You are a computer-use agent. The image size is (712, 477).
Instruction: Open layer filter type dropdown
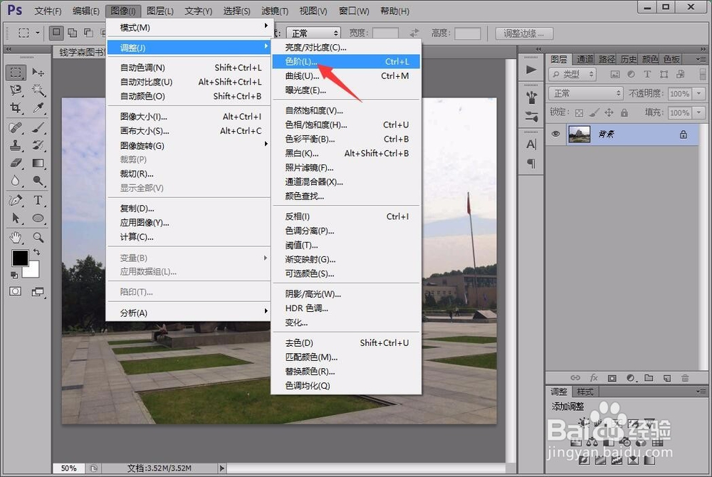click(572, 74)
